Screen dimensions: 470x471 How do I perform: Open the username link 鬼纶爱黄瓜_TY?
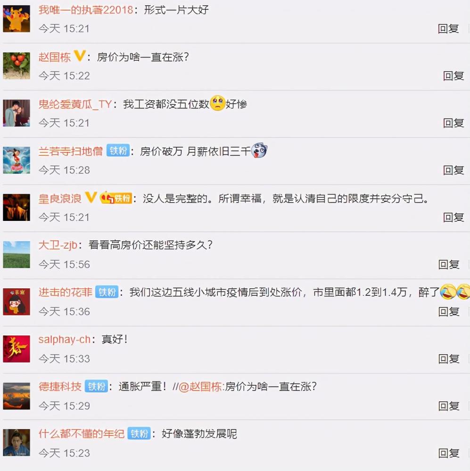pyautogui.click(x=75, y=104)
